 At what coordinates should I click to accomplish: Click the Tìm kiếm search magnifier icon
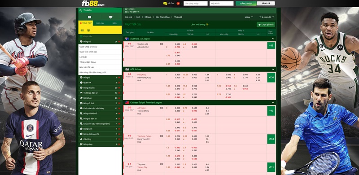point(81,10)
